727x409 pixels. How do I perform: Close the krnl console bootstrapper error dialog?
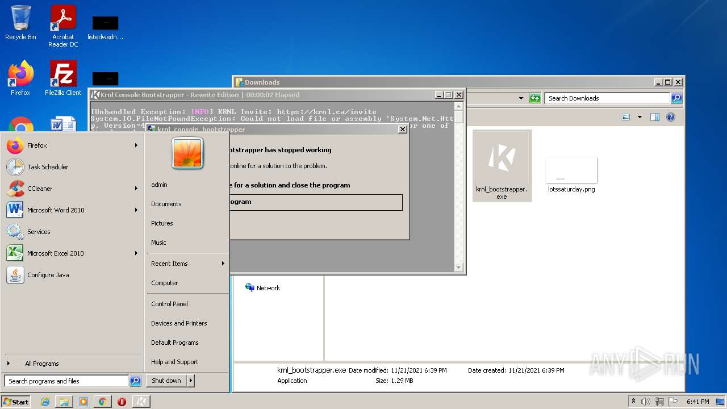[403, 130]
